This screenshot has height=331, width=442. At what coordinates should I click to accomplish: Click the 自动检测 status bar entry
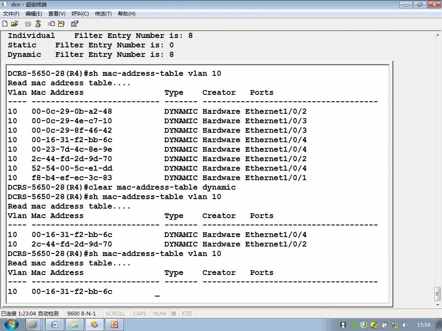(x=48, y=314)
